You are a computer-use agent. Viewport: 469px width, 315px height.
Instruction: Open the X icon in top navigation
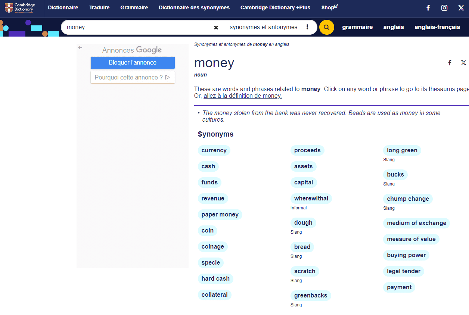tap(461, 8)
